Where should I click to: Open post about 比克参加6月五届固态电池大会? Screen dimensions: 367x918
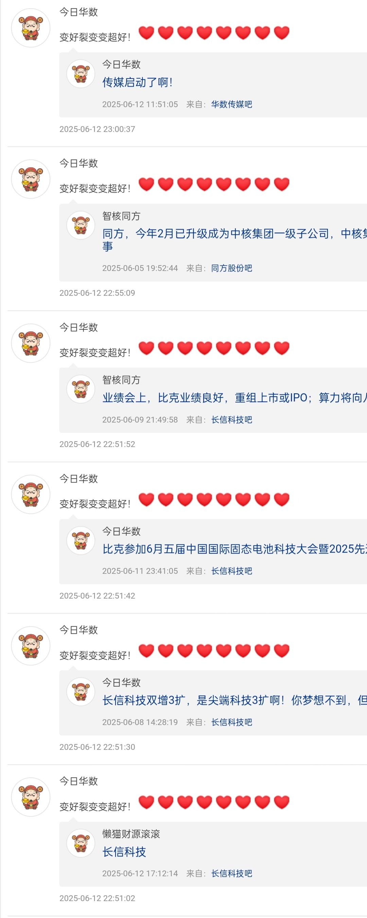234,549
